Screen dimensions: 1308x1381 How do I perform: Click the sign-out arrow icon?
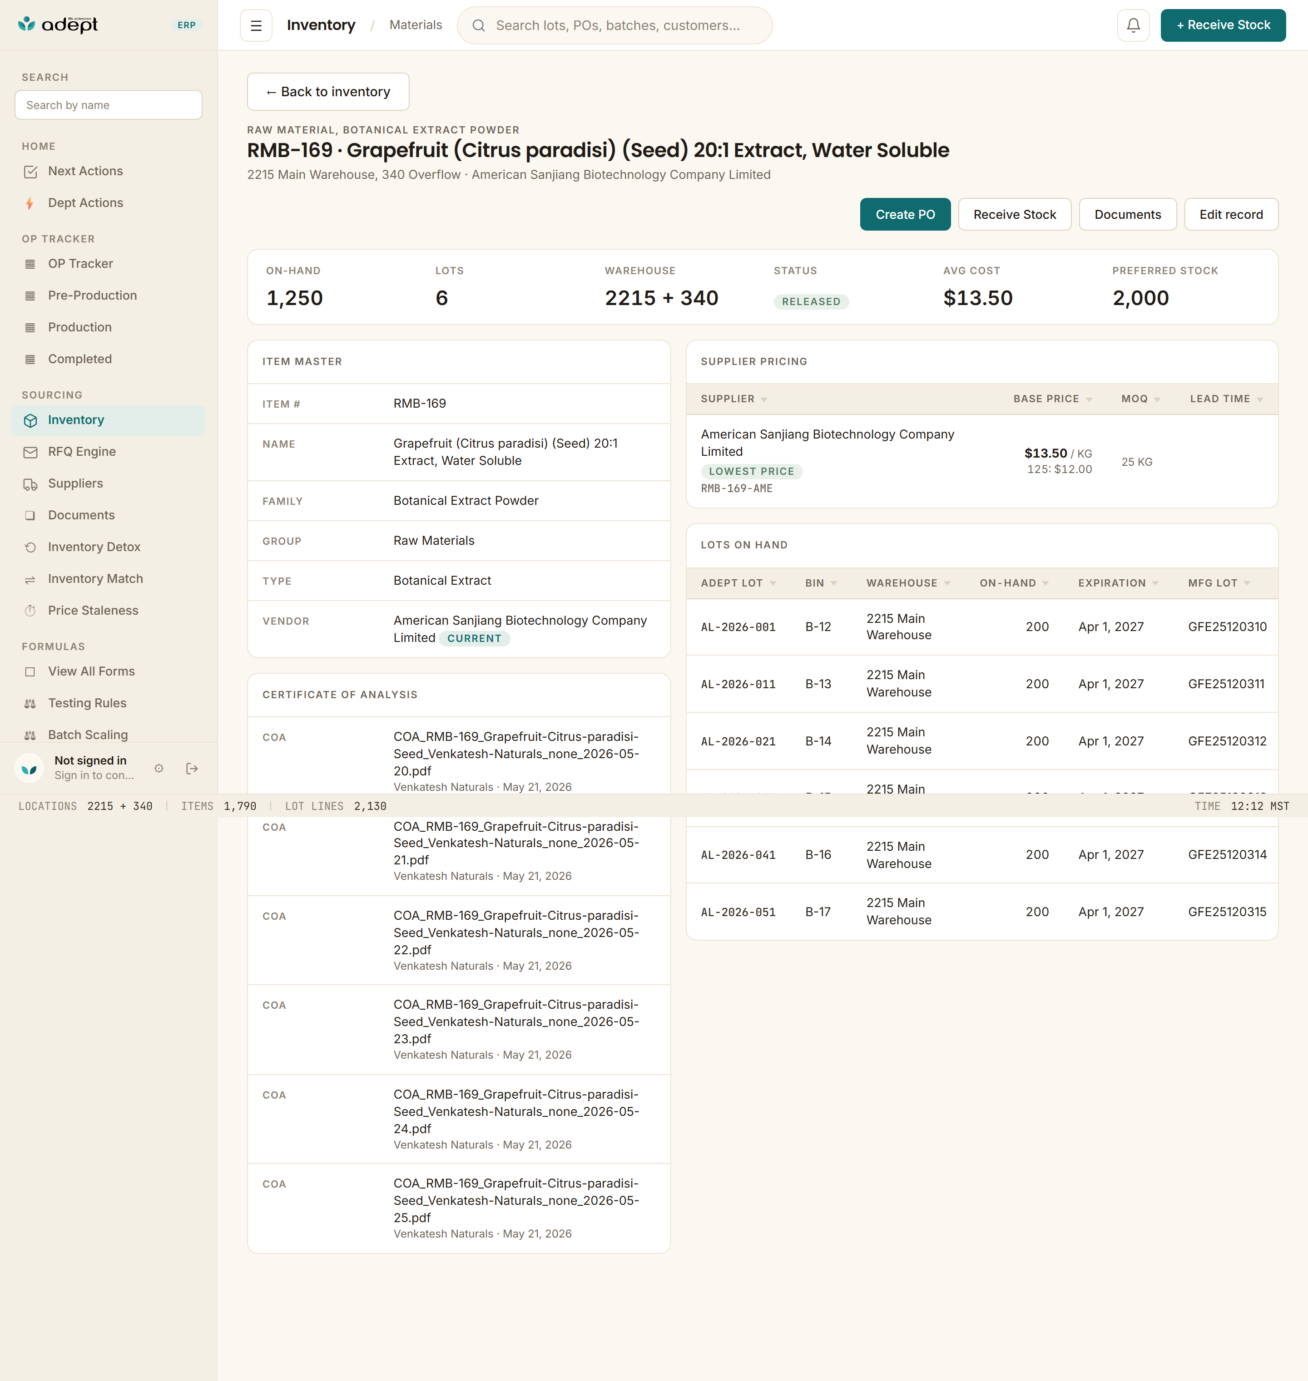pyautogui.click(x=193, y=769)
